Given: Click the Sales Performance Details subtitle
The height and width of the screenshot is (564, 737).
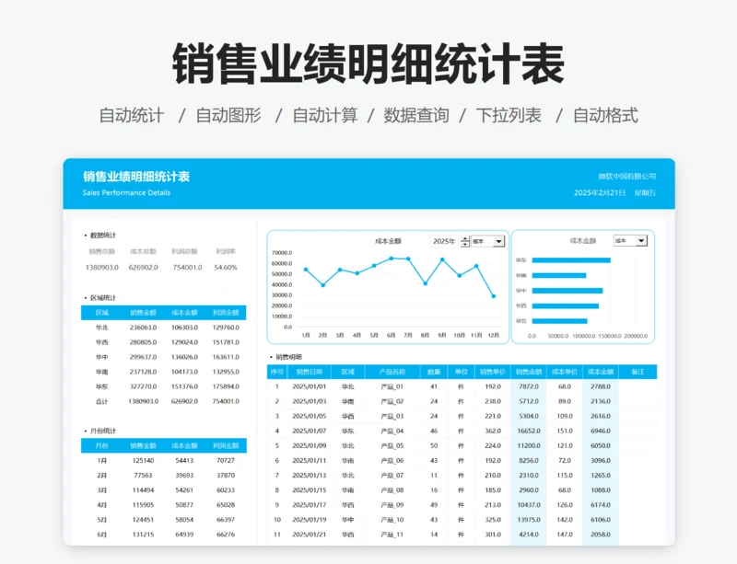Looking at the screenshot, I should (126, 192).
